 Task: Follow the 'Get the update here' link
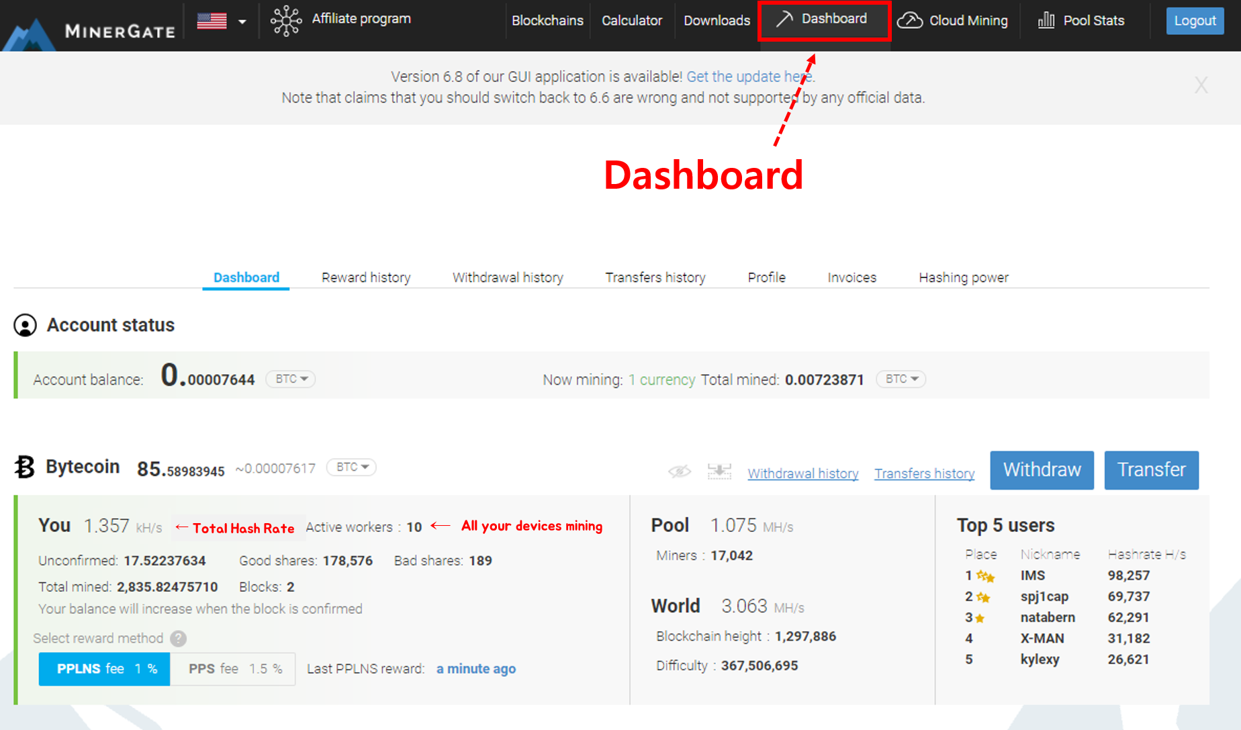point(749,77)
